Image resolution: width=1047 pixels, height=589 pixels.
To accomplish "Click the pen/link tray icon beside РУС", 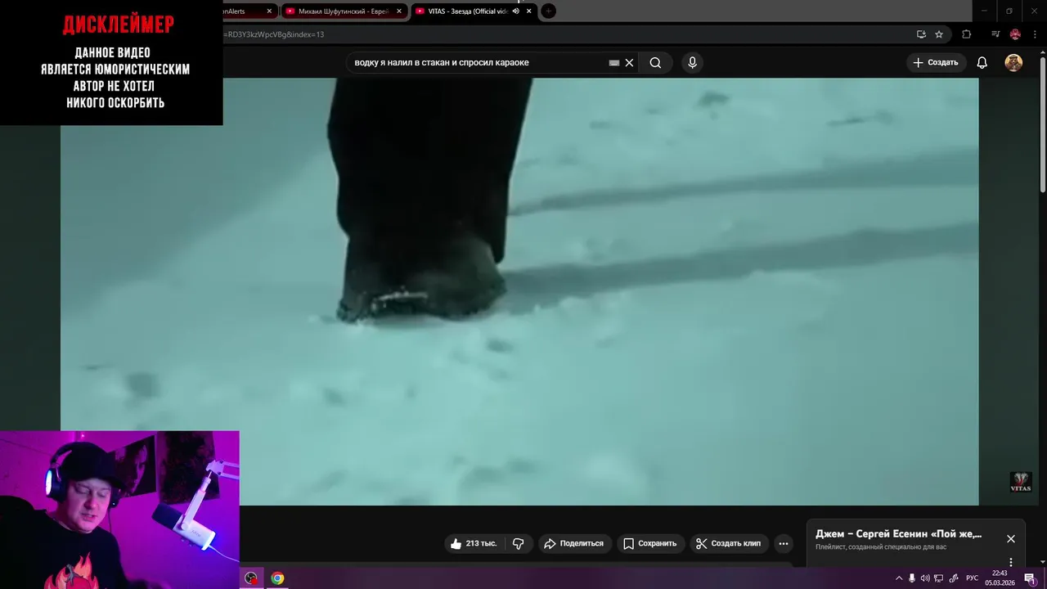I will (x=954, y=578).
